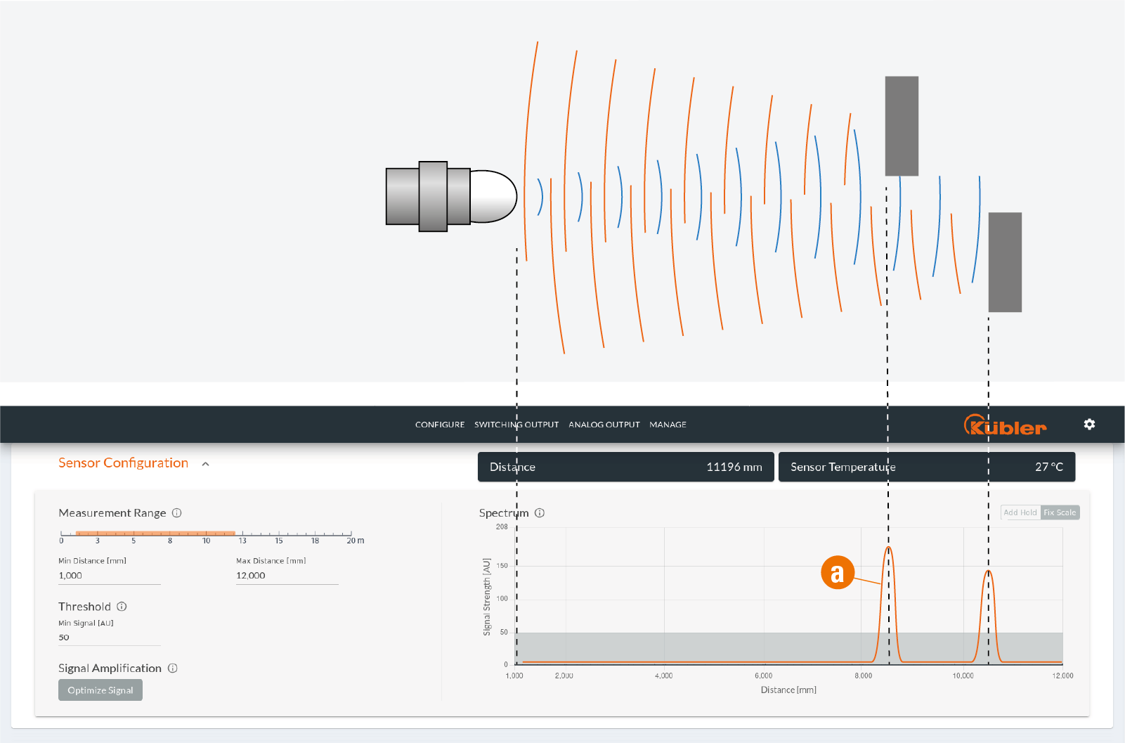The height and width of the screenshot is (743, 1125).
Task: Toggle the Fix Scale option
Action: click(1060, 512)
